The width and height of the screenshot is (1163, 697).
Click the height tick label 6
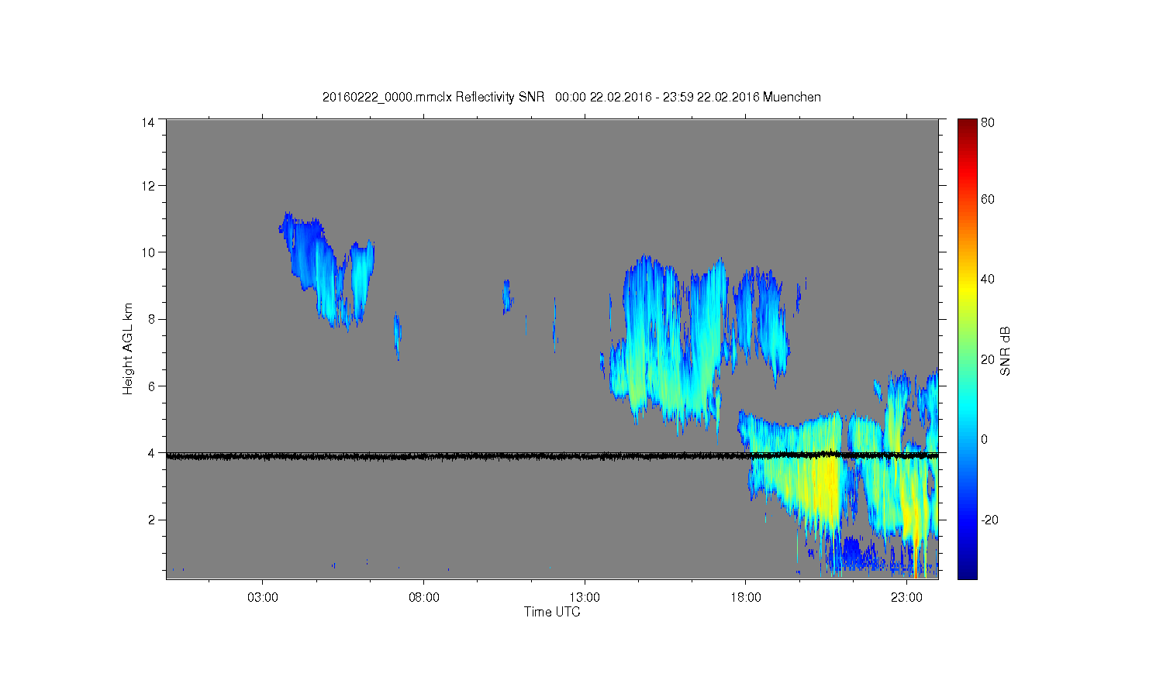[151, 386]
